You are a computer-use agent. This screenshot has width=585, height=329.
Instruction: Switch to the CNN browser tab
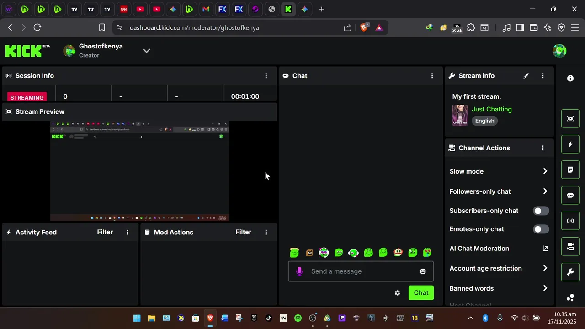click(x=123, y=9)
